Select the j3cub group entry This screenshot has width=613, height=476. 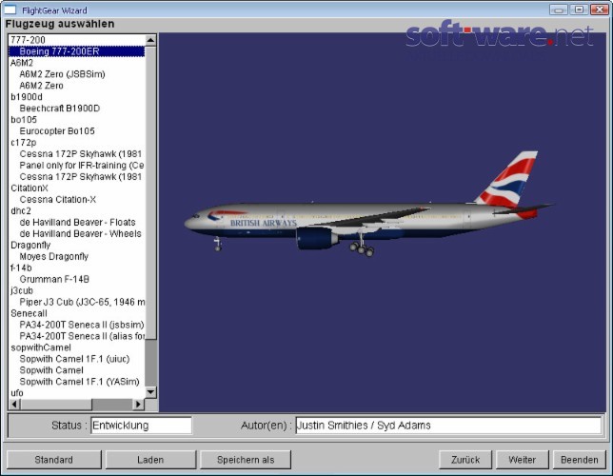point(76,290)
